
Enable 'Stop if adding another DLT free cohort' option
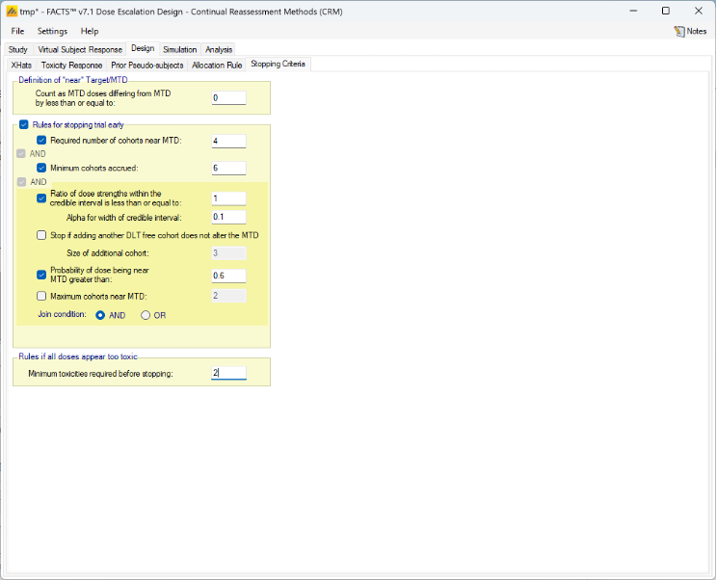tap(41, 235)
